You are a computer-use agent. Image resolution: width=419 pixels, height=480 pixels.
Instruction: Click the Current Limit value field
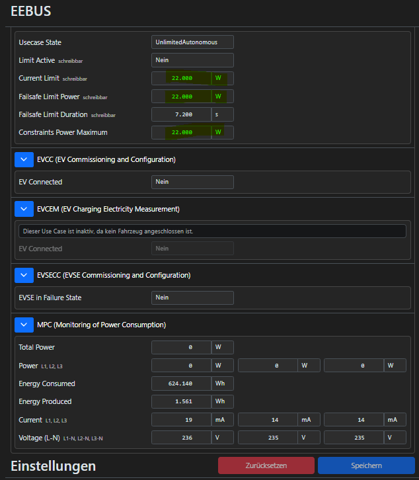tap(181, 79)
